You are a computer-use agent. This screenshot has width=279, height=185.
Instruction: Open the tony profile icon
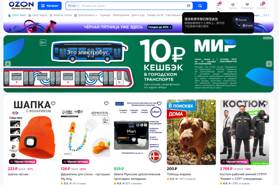pyautogui.click(x=218, y=6)
